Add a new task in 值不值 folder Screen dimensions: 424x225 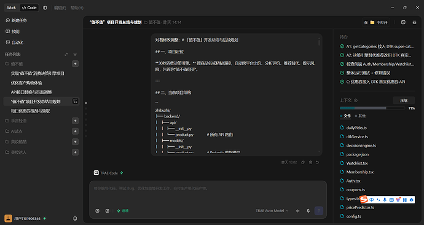click(x=75, y=64)
